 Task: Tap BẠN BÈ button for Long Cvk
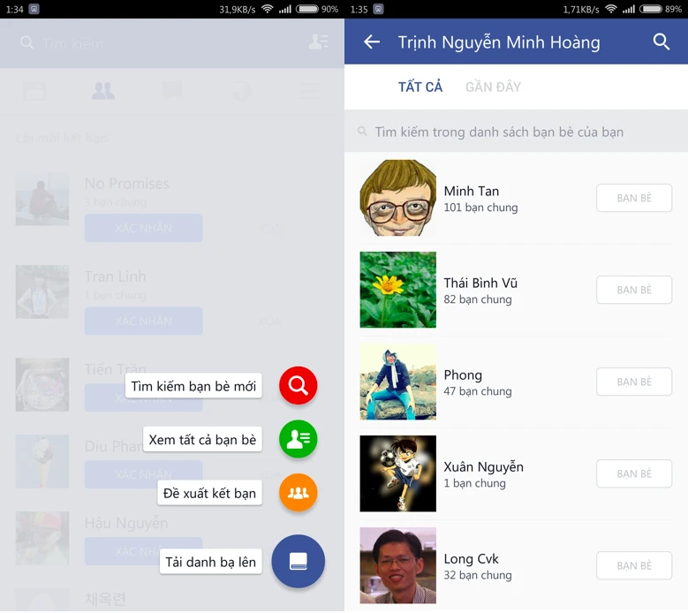pyautogui.click(x=634, y=565)
